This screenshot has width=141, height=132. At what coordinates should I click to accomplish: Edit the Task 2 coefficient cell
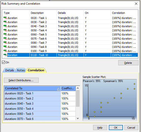click(x=68, y=98)
